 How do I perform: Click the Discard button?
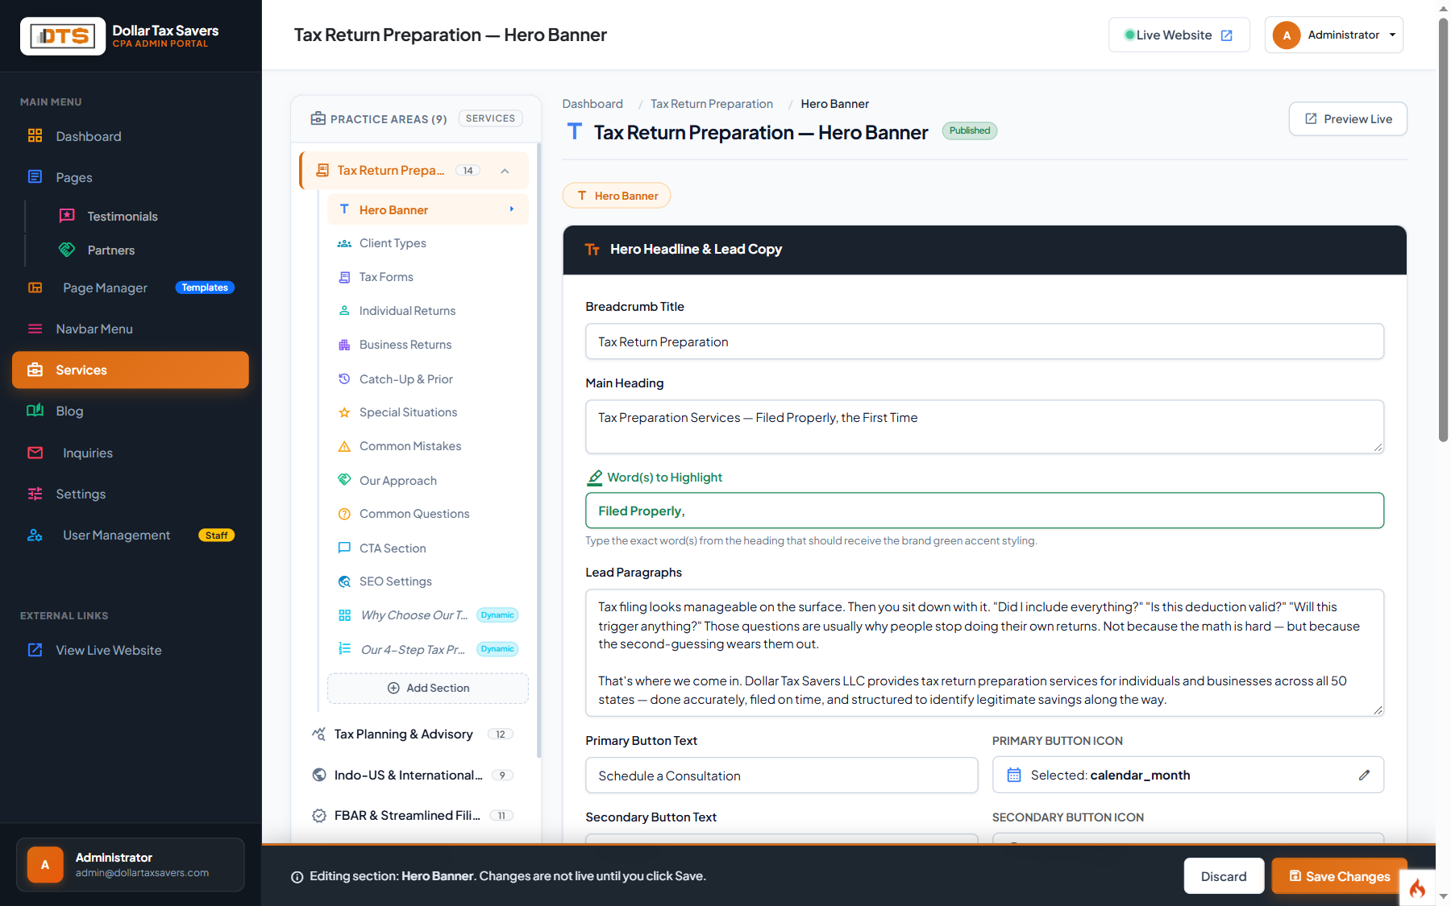tap(1223, 876)
